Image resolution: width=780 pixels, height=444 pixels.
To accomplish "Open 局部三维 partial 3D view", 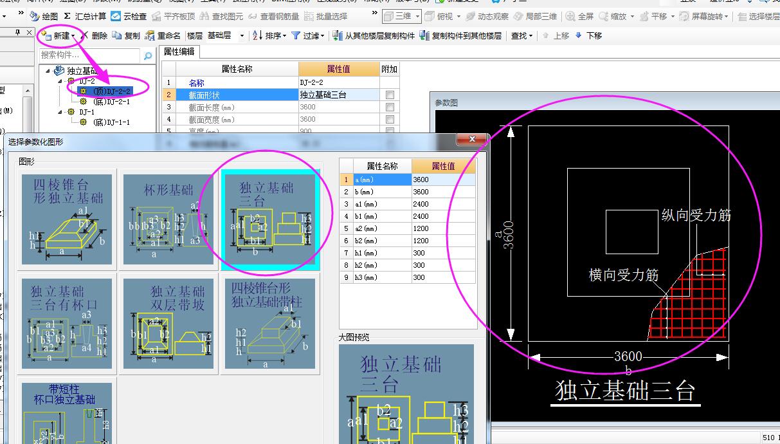I will coord(536,16).
